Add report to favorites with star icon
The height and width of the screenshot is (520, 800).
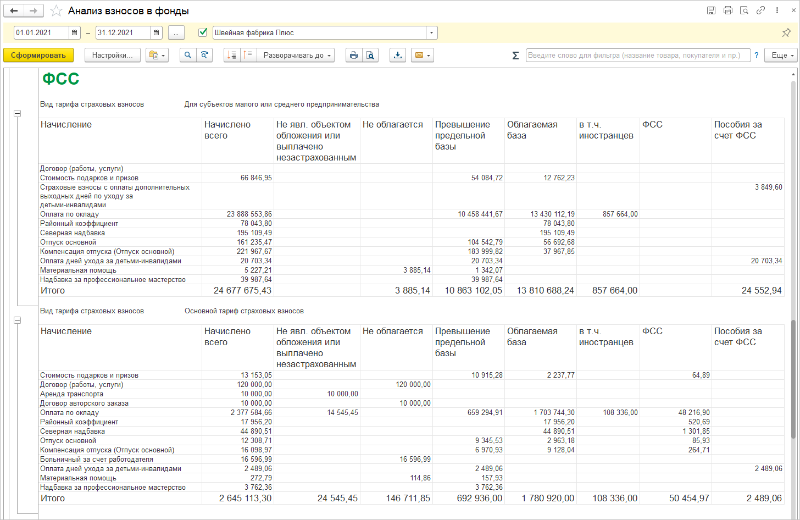55,11
